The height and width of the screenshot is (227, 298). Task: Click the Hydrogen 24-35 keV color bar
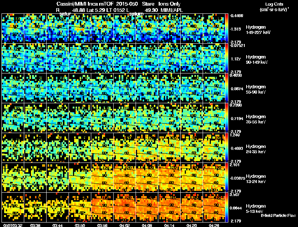pyautogui.click(x=226, y=148)
